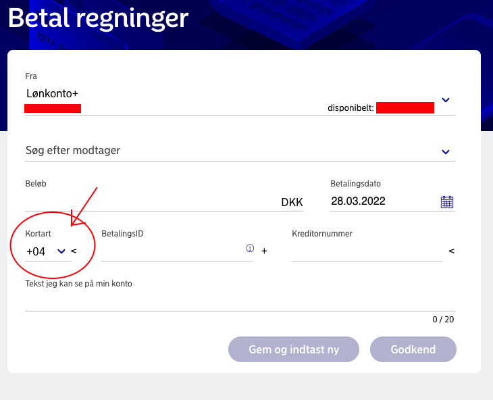Click the BetalingsID label text

[122, 234]
